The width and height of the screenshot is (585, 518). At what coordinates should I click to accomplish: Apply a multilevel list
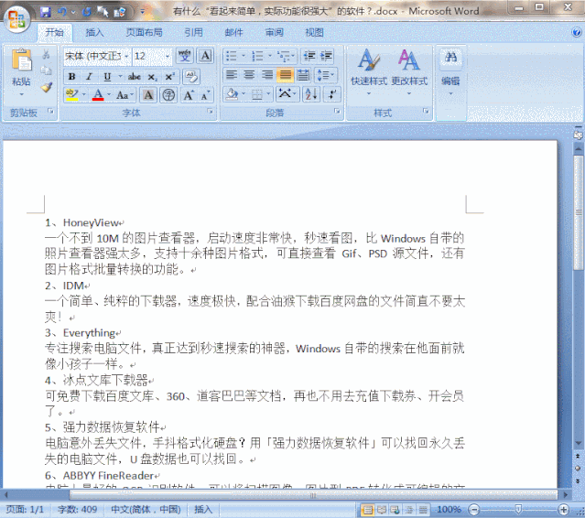pos(286,56)
